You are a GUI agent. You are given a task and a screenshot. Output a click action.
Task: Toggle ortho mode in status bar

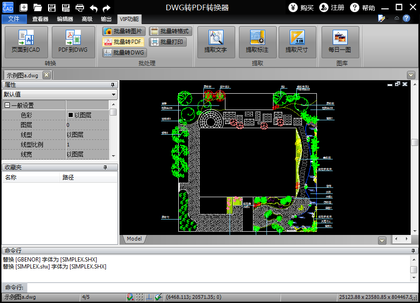pos(149,297)
